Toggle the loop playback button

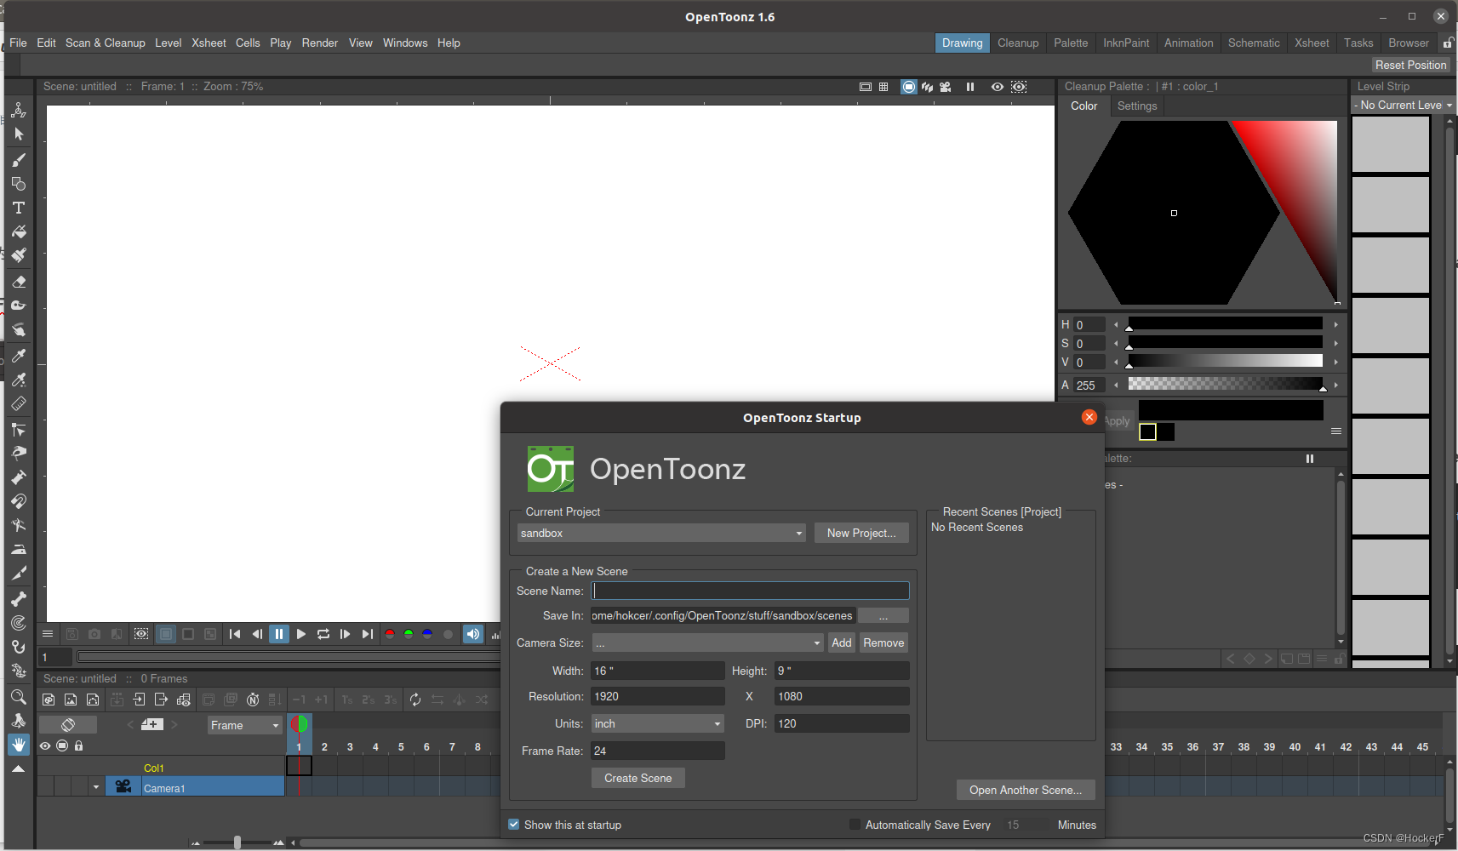coord(323,634)
